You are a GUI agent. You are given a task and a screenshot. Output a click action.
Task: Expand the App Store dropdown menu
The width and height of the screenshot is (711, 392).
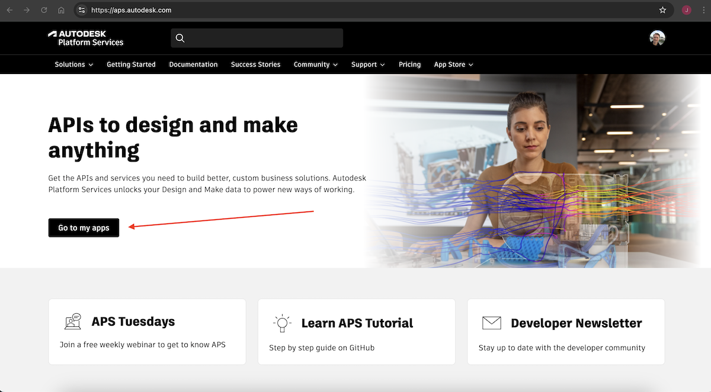click(x=454, y=65)
